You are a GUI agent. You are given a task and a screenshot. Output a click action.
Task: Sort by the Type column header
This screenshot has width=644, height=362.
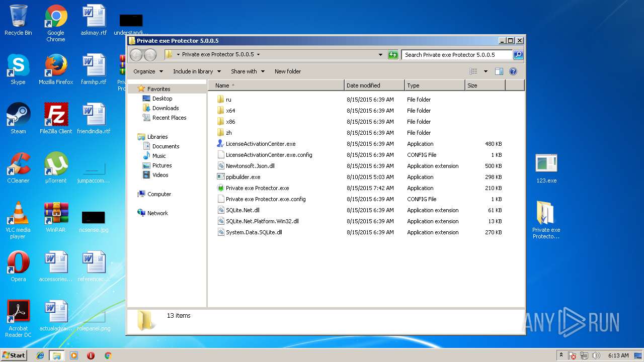[x=435, y=85]
